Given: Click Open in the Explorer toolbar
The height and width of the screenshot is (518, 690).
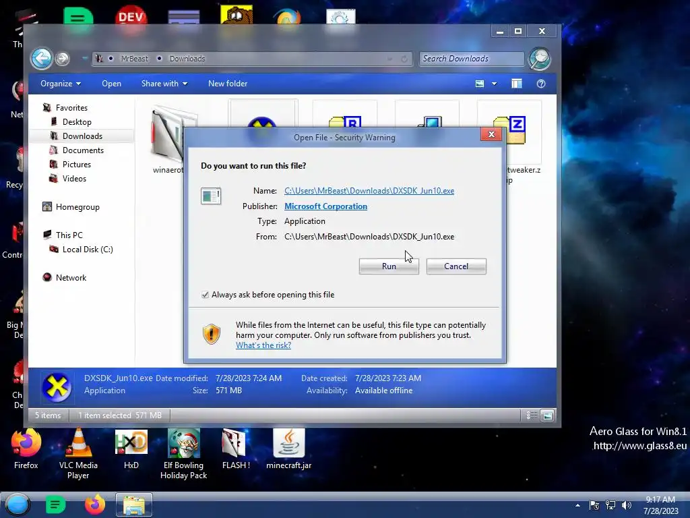Looking at the screenshot, I should pos(111,84).
